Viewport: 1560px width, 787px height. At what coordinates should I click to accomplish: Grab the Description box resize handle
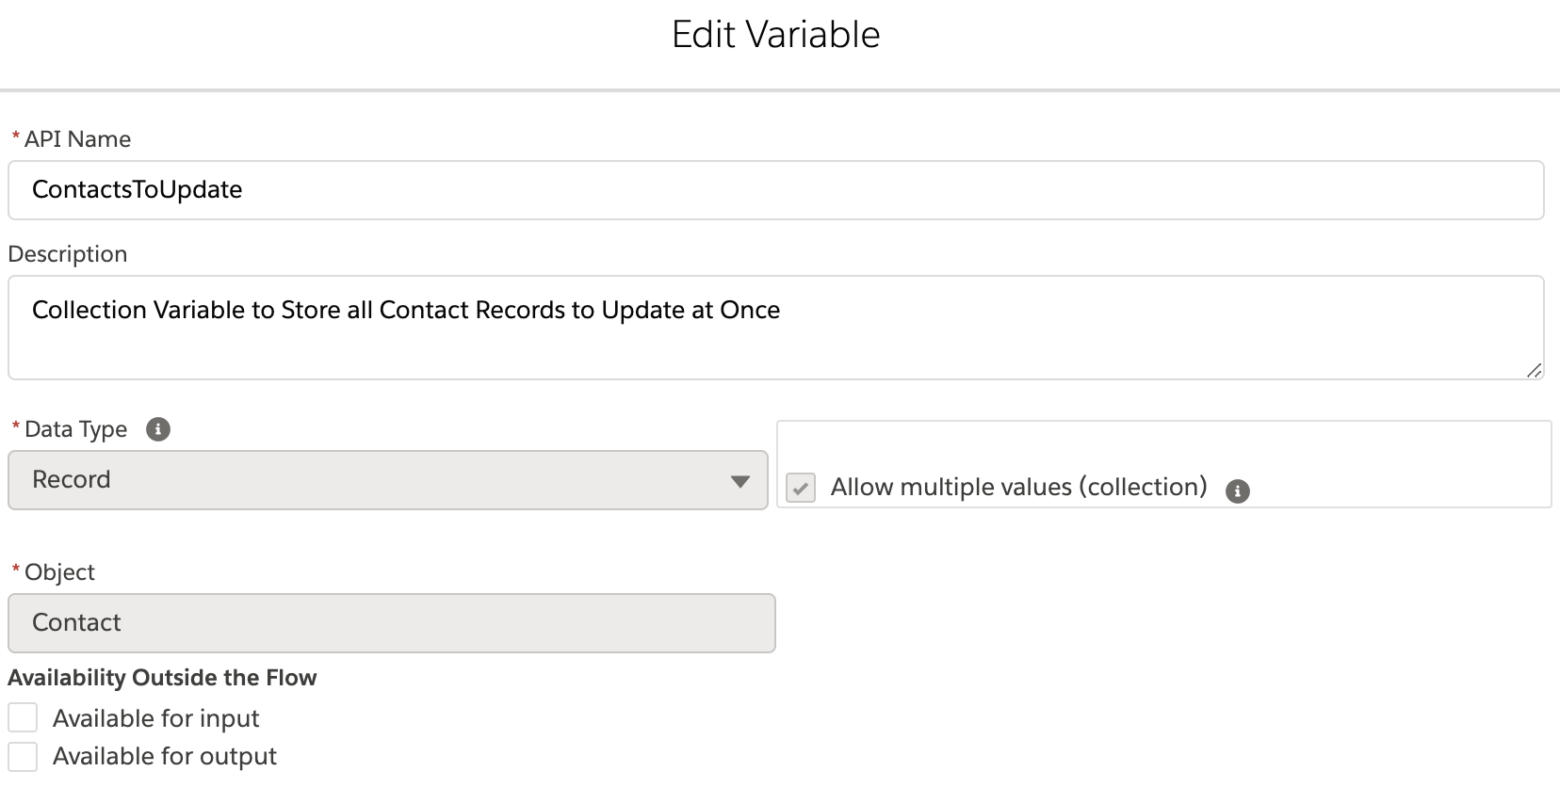click(1534, 370)
